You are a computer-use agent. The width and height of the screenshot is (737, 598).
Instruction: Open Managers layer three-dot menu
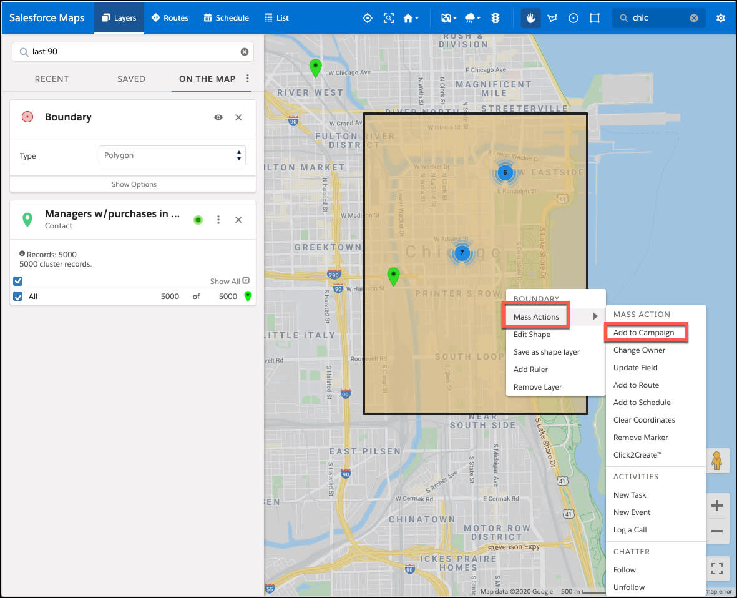(218, 220)
